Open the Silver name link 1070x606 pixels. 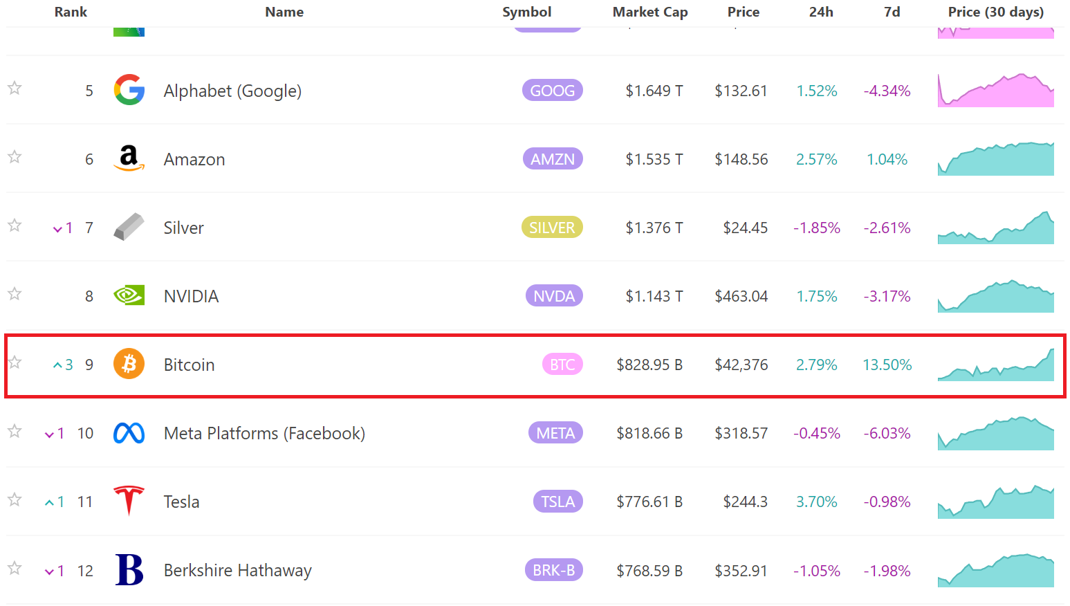tap(184, 228)
